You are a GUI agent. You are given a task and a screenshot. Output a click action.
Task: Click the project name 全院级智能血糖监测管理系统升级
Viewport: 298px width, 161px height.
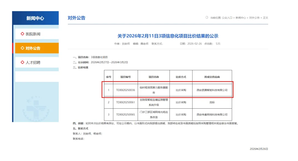tap(154, 102)
